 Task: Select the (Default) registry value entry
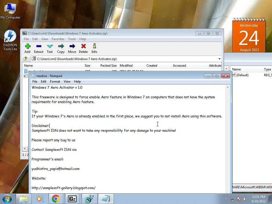242,75
